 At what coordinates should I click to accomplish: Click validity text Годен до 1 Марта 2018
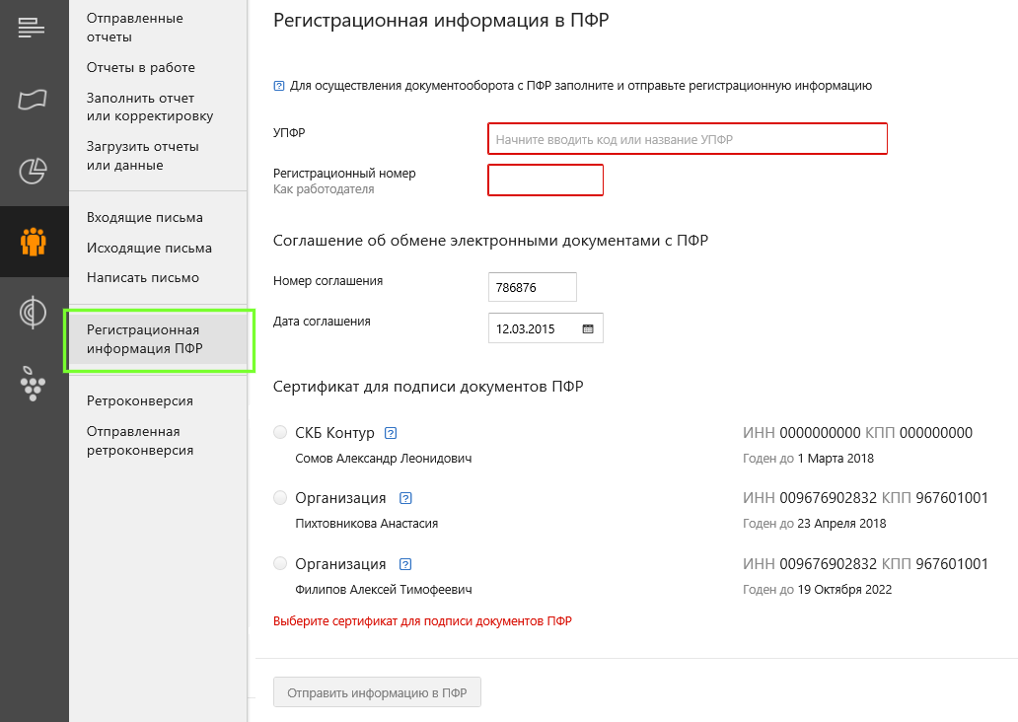click(x=808, y=459)
